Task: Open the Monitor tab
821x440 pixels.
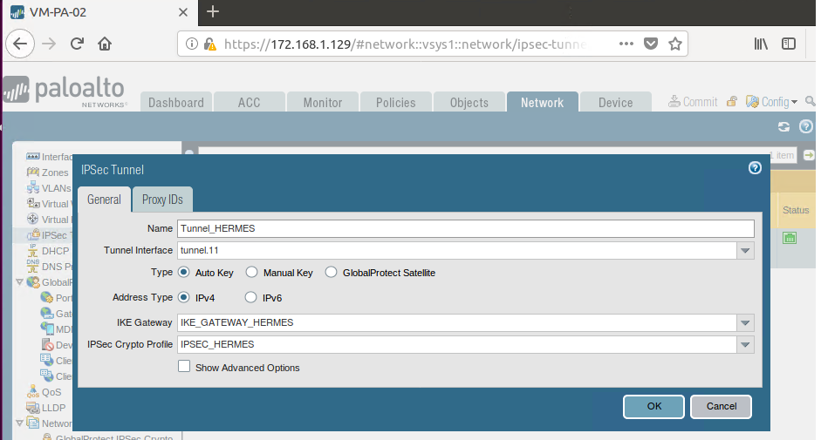Action: pyautogui.click(x=323, y=102)
